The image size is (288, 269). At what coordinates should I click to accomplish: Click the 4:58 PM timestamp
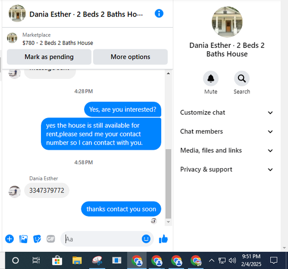pos(84,162)
